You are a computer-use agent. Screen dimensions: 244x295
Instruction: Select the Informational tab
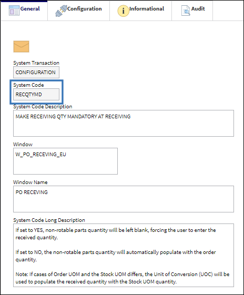coord(141,11)
